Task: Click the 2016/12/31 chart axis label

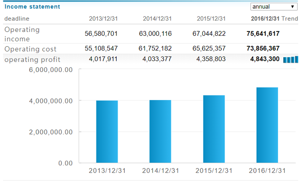Action: [x=267, y=171]
